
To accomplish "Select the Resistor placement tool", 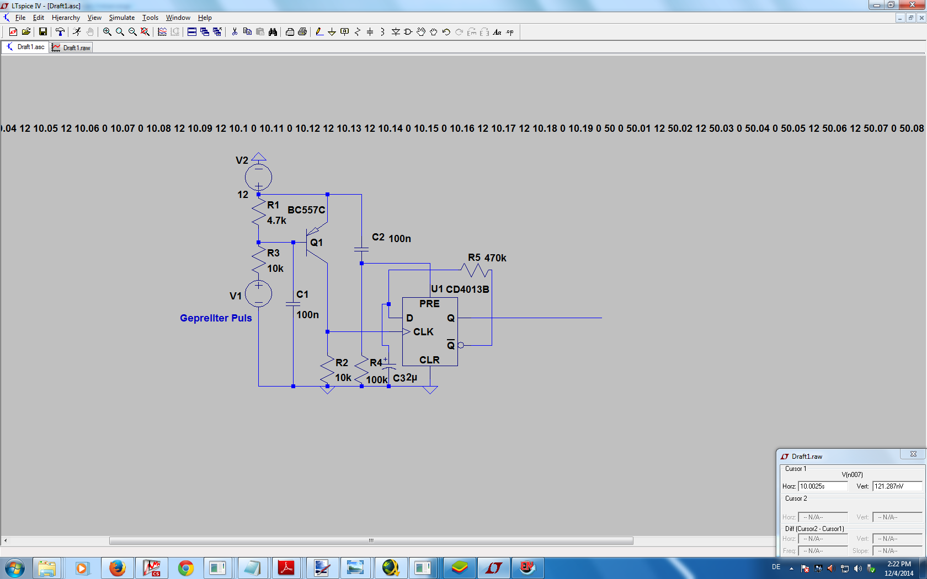I will tap(358, 32).
